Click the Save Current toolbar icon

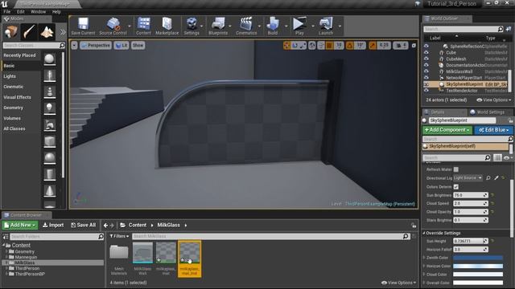pos(83,26)
